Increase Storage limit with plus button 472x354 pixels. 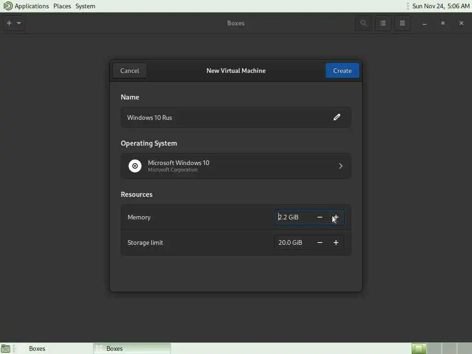point(336,242)
